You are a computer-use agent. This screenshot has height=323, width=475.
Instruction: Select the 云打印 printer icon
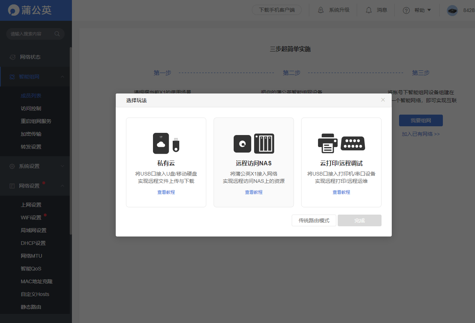[327, 143]
